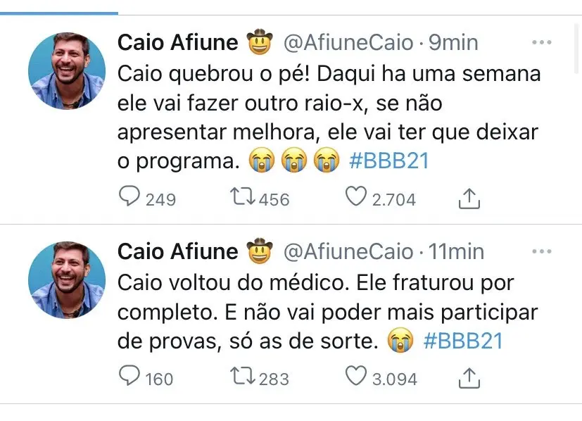The height and width of the screenshot is (421, 582).
Task: Share the 11min tweet via share icon
Action: pos(469,379)
